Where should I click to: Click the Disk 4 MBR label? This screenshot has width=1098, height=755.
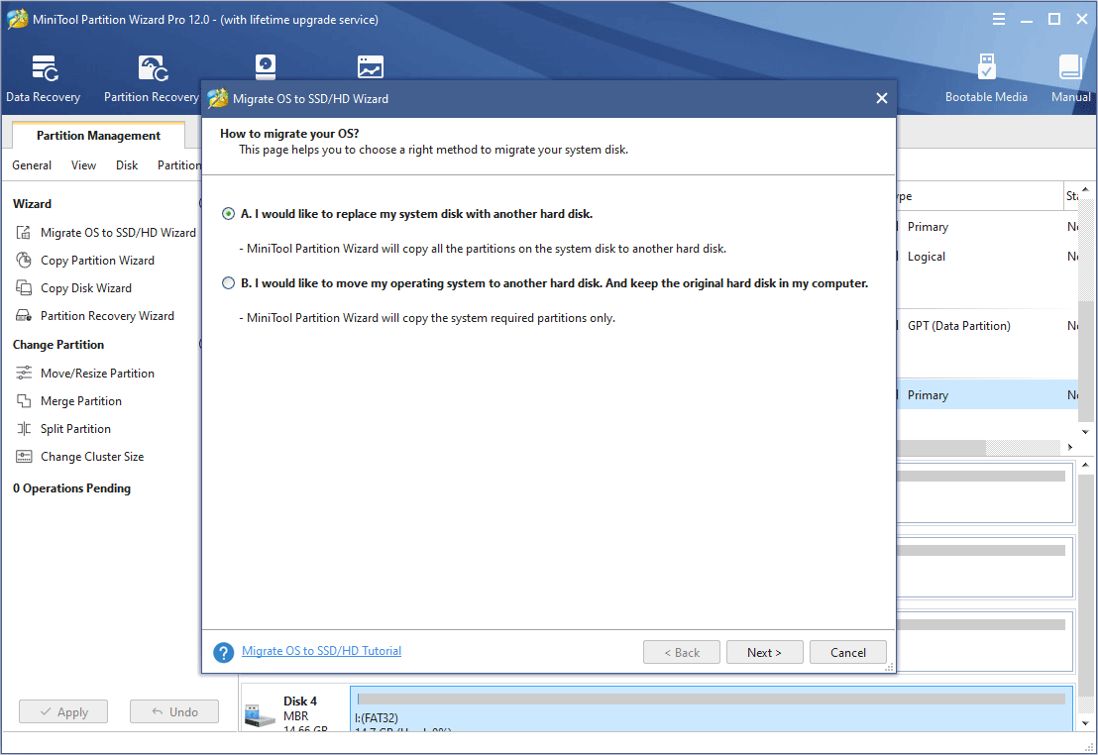pos(295,715)
